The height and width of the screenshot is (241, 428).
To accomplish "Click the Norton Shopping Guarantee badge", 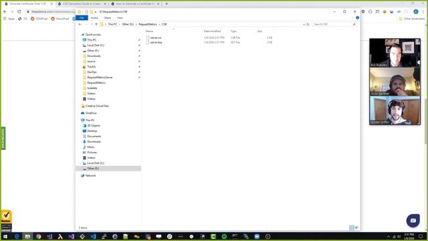I will click(x=6, y=221).
